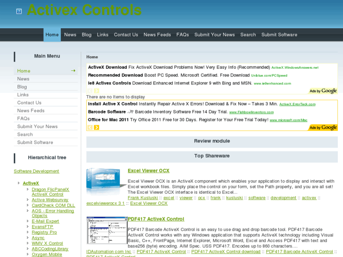Screen dimensions: 343x257
Task: Click the arrow icon beside Home in Main Menu
Action: coord(73,71)
